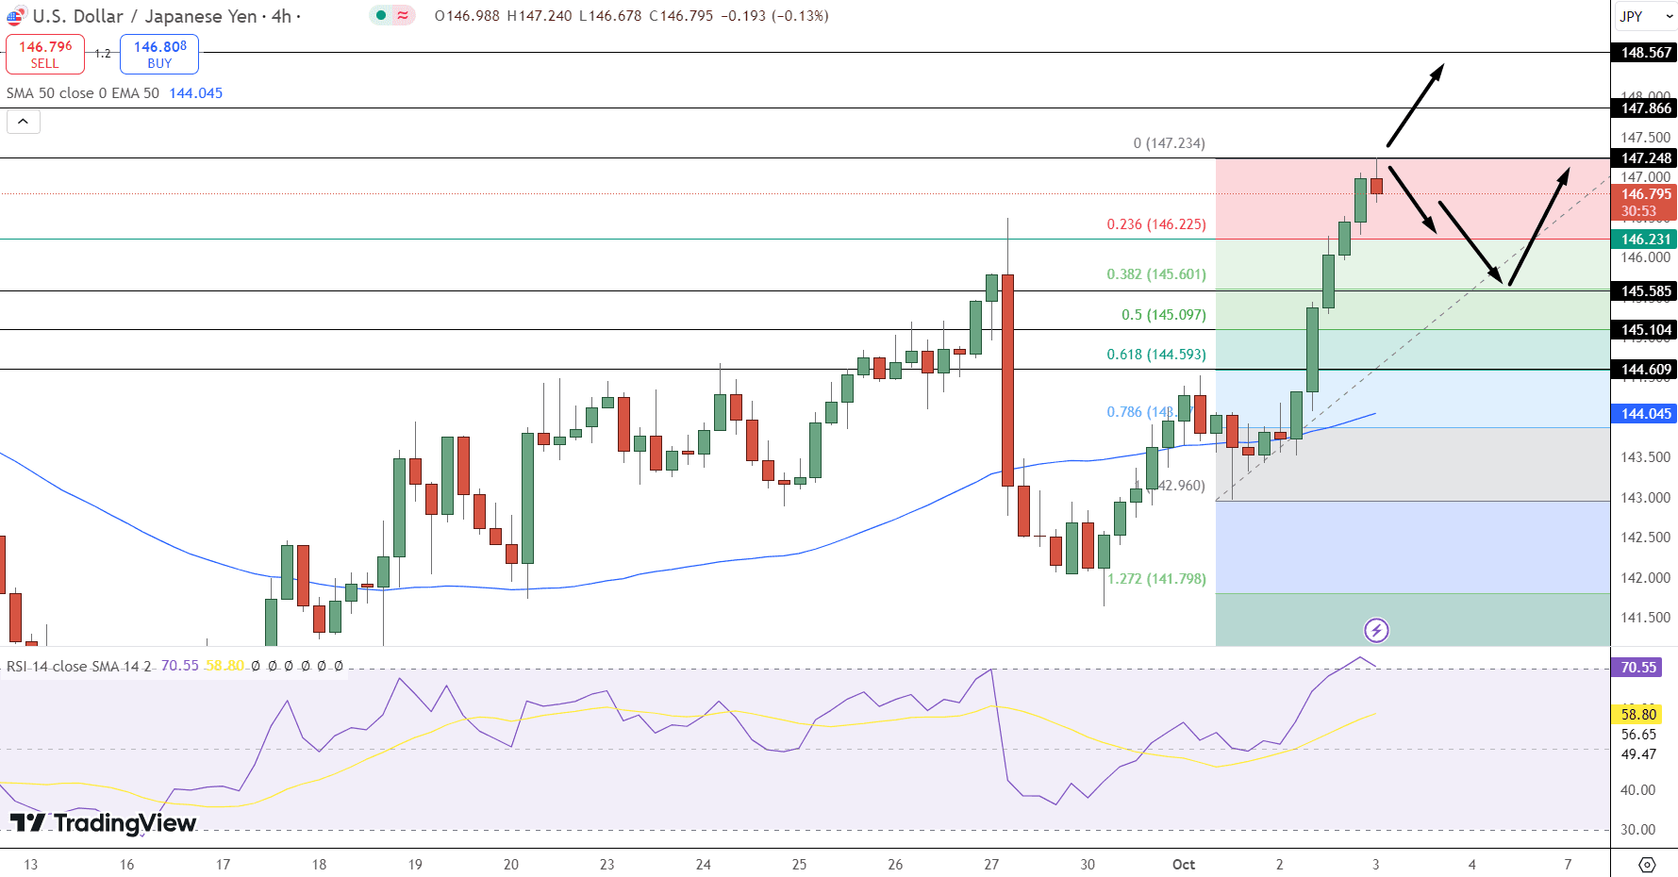Click the change value −0.193 (−0.13%)
The image size is (1678, 877).
(774, 16)
